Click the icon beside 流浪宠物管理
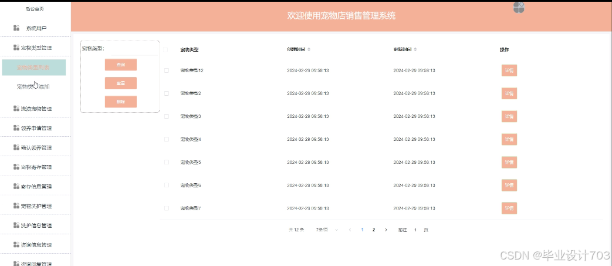The width and height of the screenshot is (612, 266). tap(16, 109)
